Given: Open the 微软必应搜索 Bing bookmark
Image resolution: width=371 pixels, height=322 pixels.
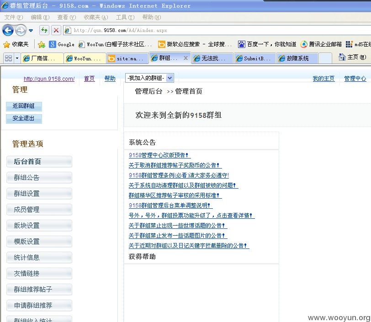Looking at the screenshot, I should tap(195, 44).
